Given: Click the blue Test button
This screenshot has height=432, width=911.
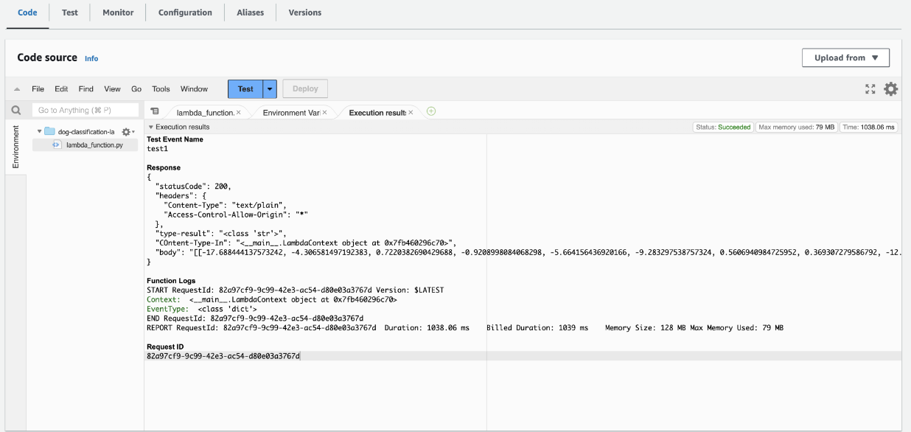Looking at the screenshot, I should [x=245, y=89].
